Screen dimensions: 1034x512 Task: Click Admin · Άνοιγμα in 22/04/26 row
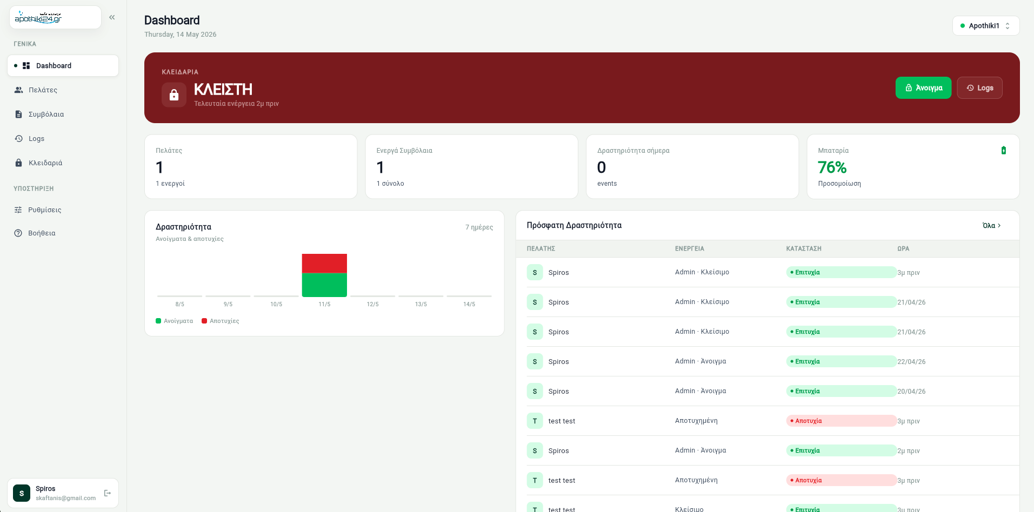(701, 361)
